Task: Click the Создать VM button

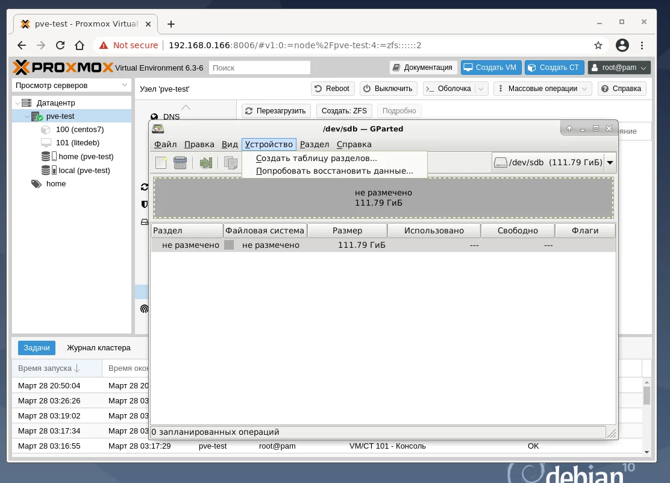Action: pyautogui.click(x=491, y=68)
